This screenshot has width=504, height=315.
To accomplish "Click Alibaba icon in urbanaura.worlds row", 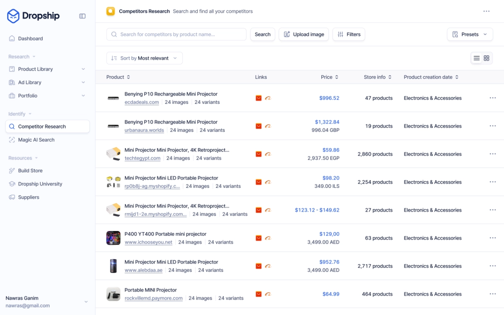I will coord(268,126).
